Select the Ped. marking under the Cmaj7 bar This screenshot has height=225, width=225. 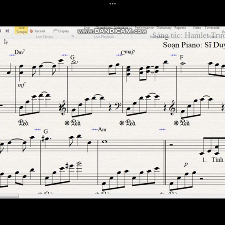tap(130, 123)
